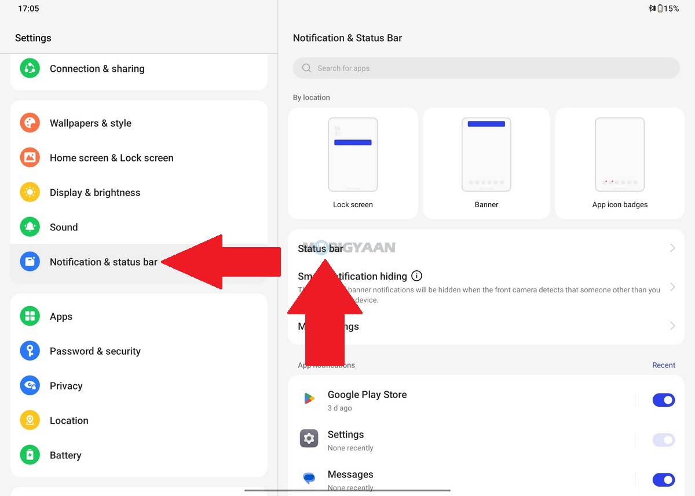Expand the Status bar chevron
This screenshot has width=695, height=496.
coord(672,248)
